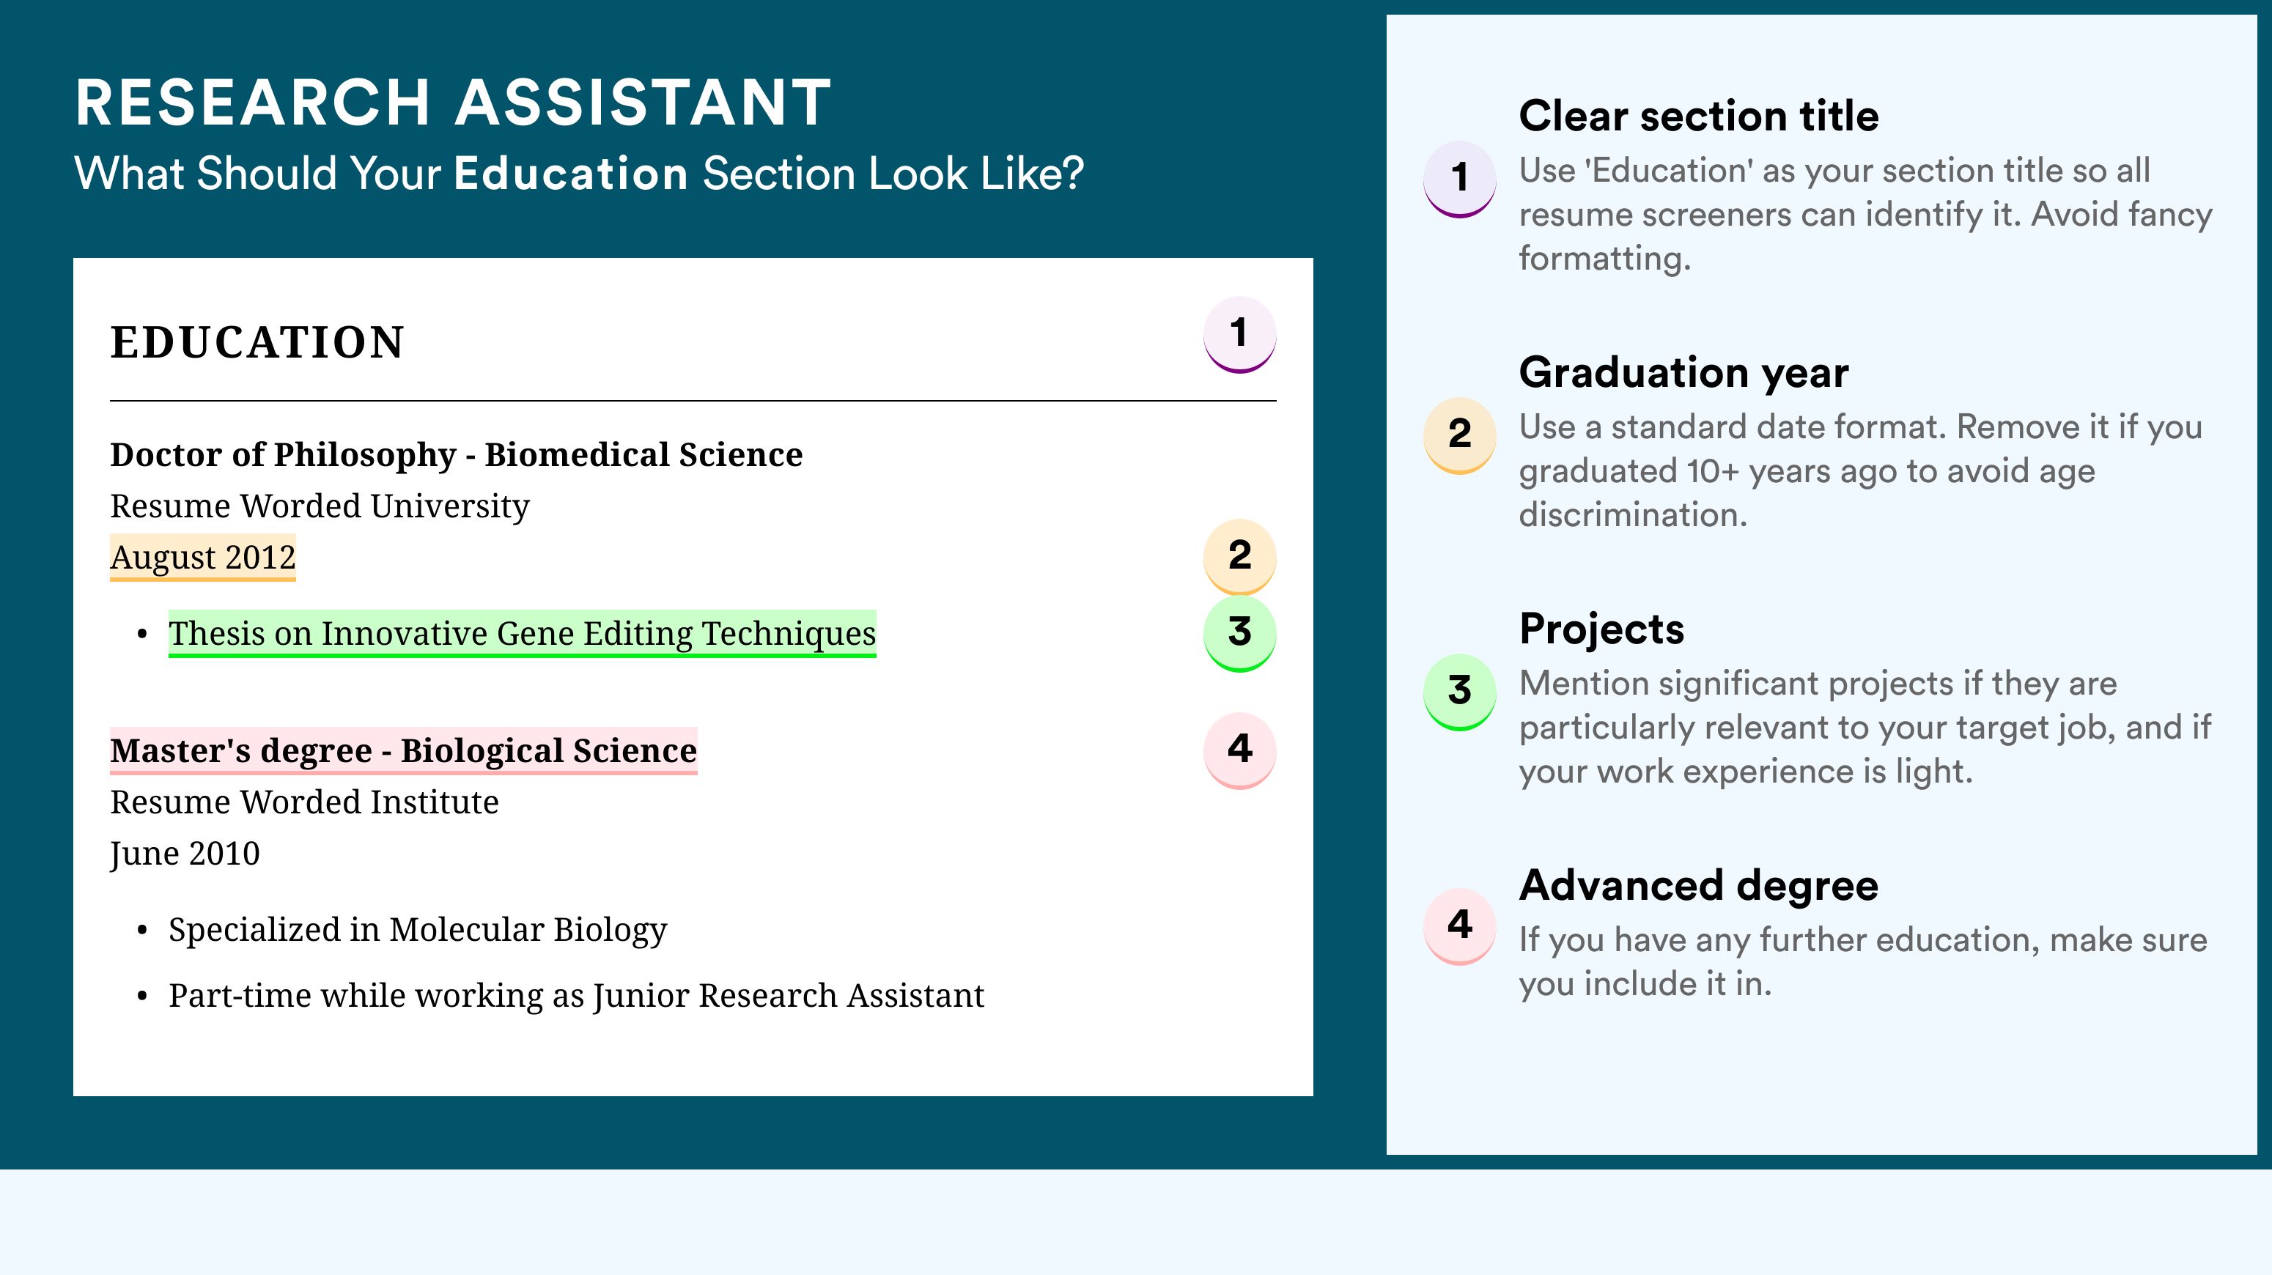Image resolution: width=2272 pixels, height=1275 pixels.
Task: Click the 'RESEARCH ASSISTANT' main title
Action: [454, 103]
